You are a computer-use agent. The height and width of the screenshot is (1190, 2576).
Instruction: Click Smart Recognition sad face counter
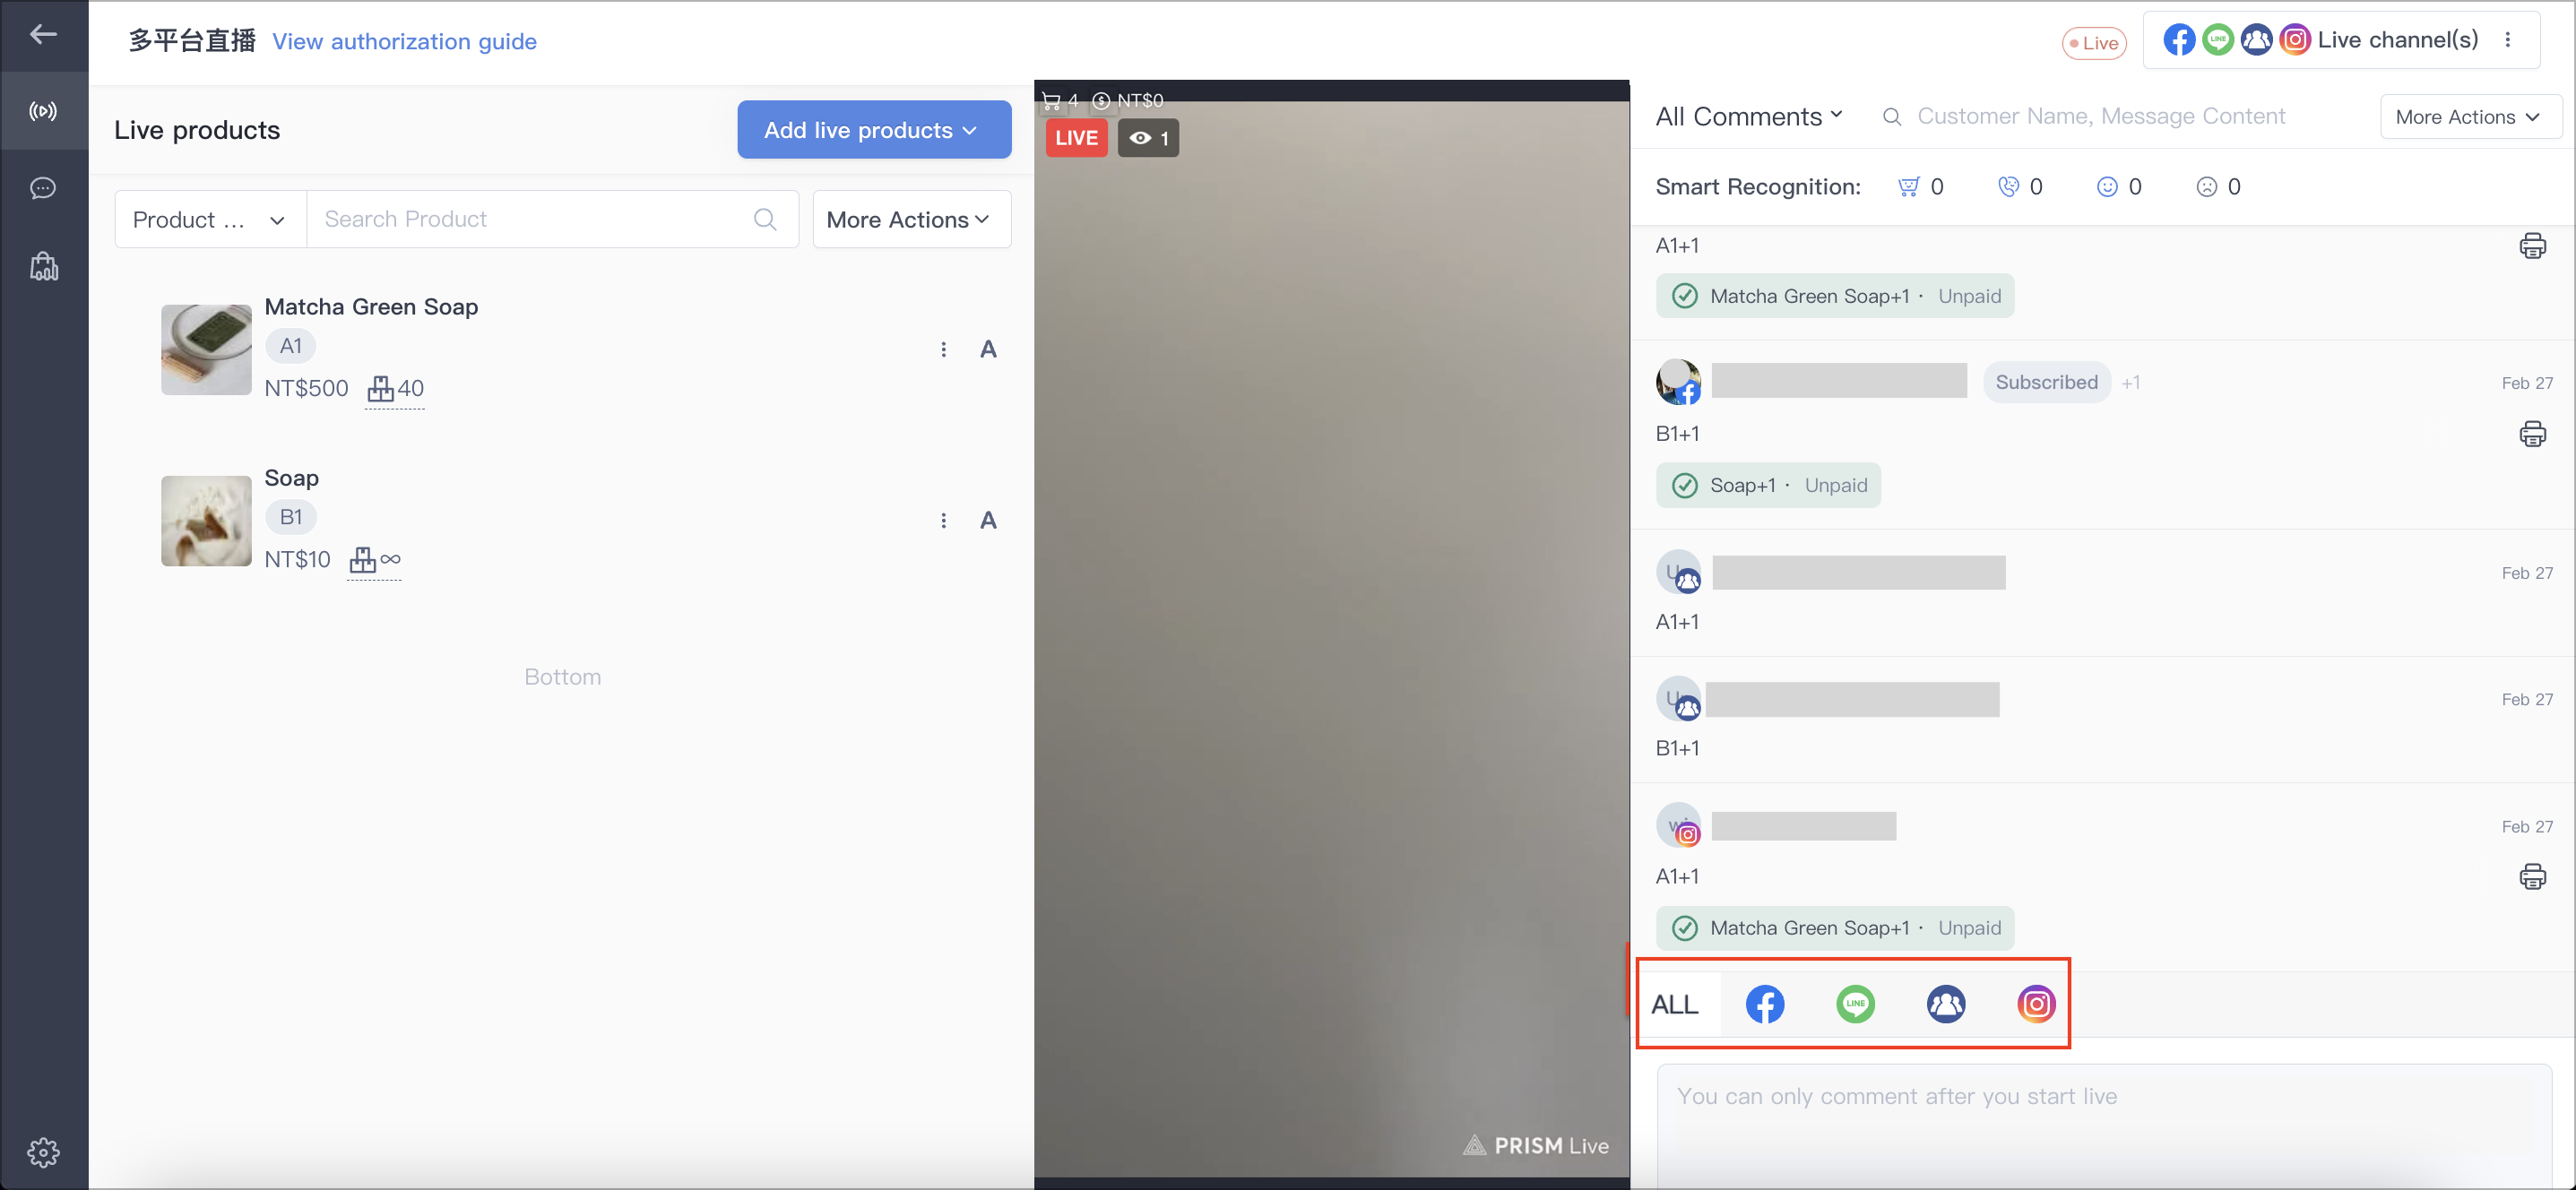[2218, 187]
